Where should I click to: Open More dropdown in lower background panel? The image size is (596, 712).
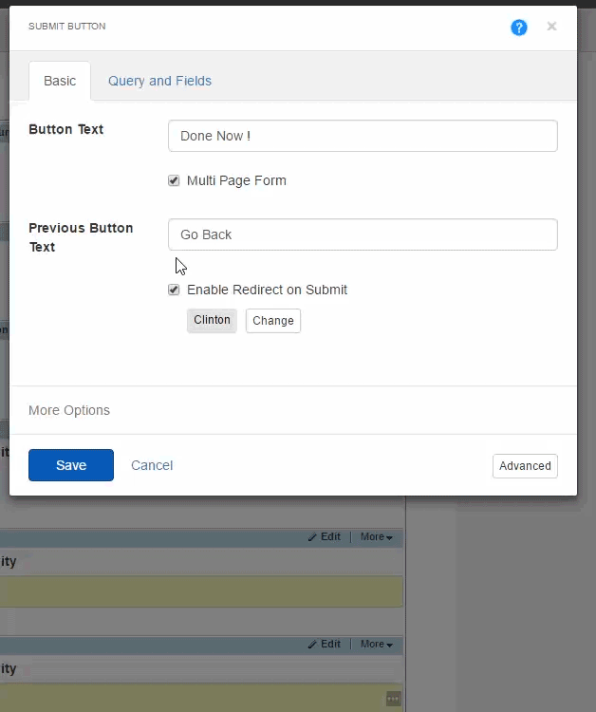pyautogui.click(x=377, y=644)
